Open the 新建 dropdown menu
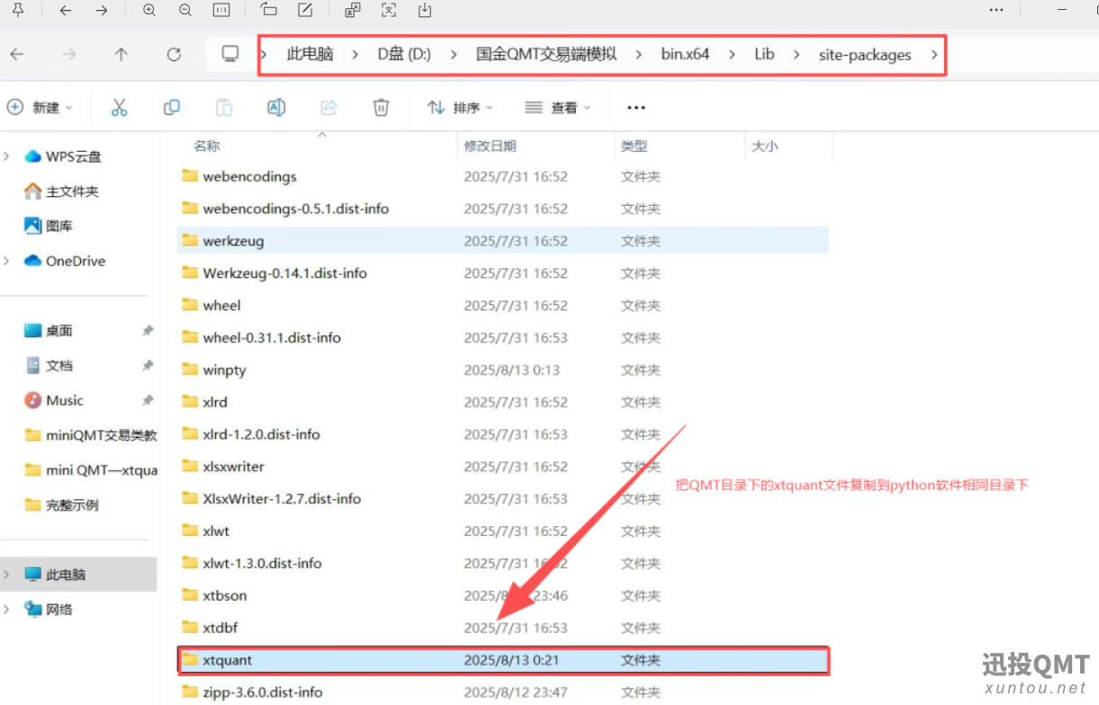This screenshot has height=705, width=1099. point(40,108)
